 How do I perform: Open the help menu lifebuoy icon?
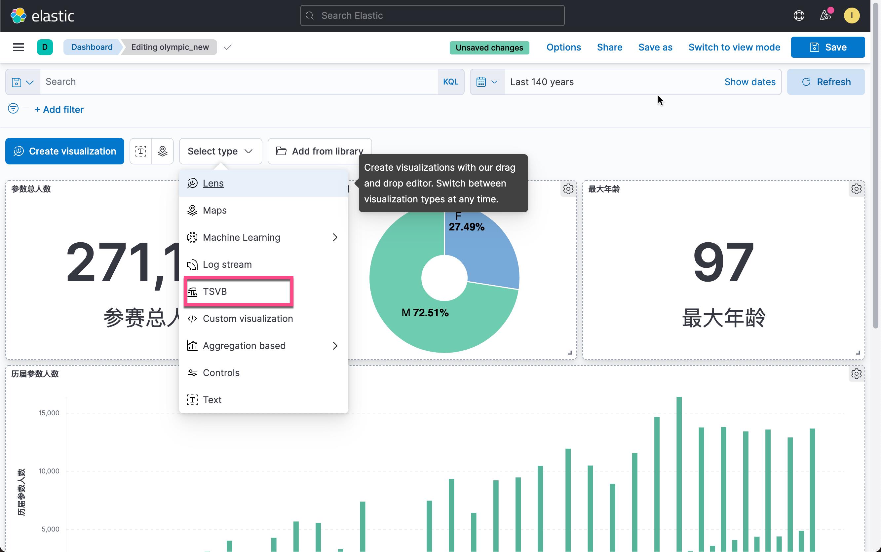tap(799, 16)
